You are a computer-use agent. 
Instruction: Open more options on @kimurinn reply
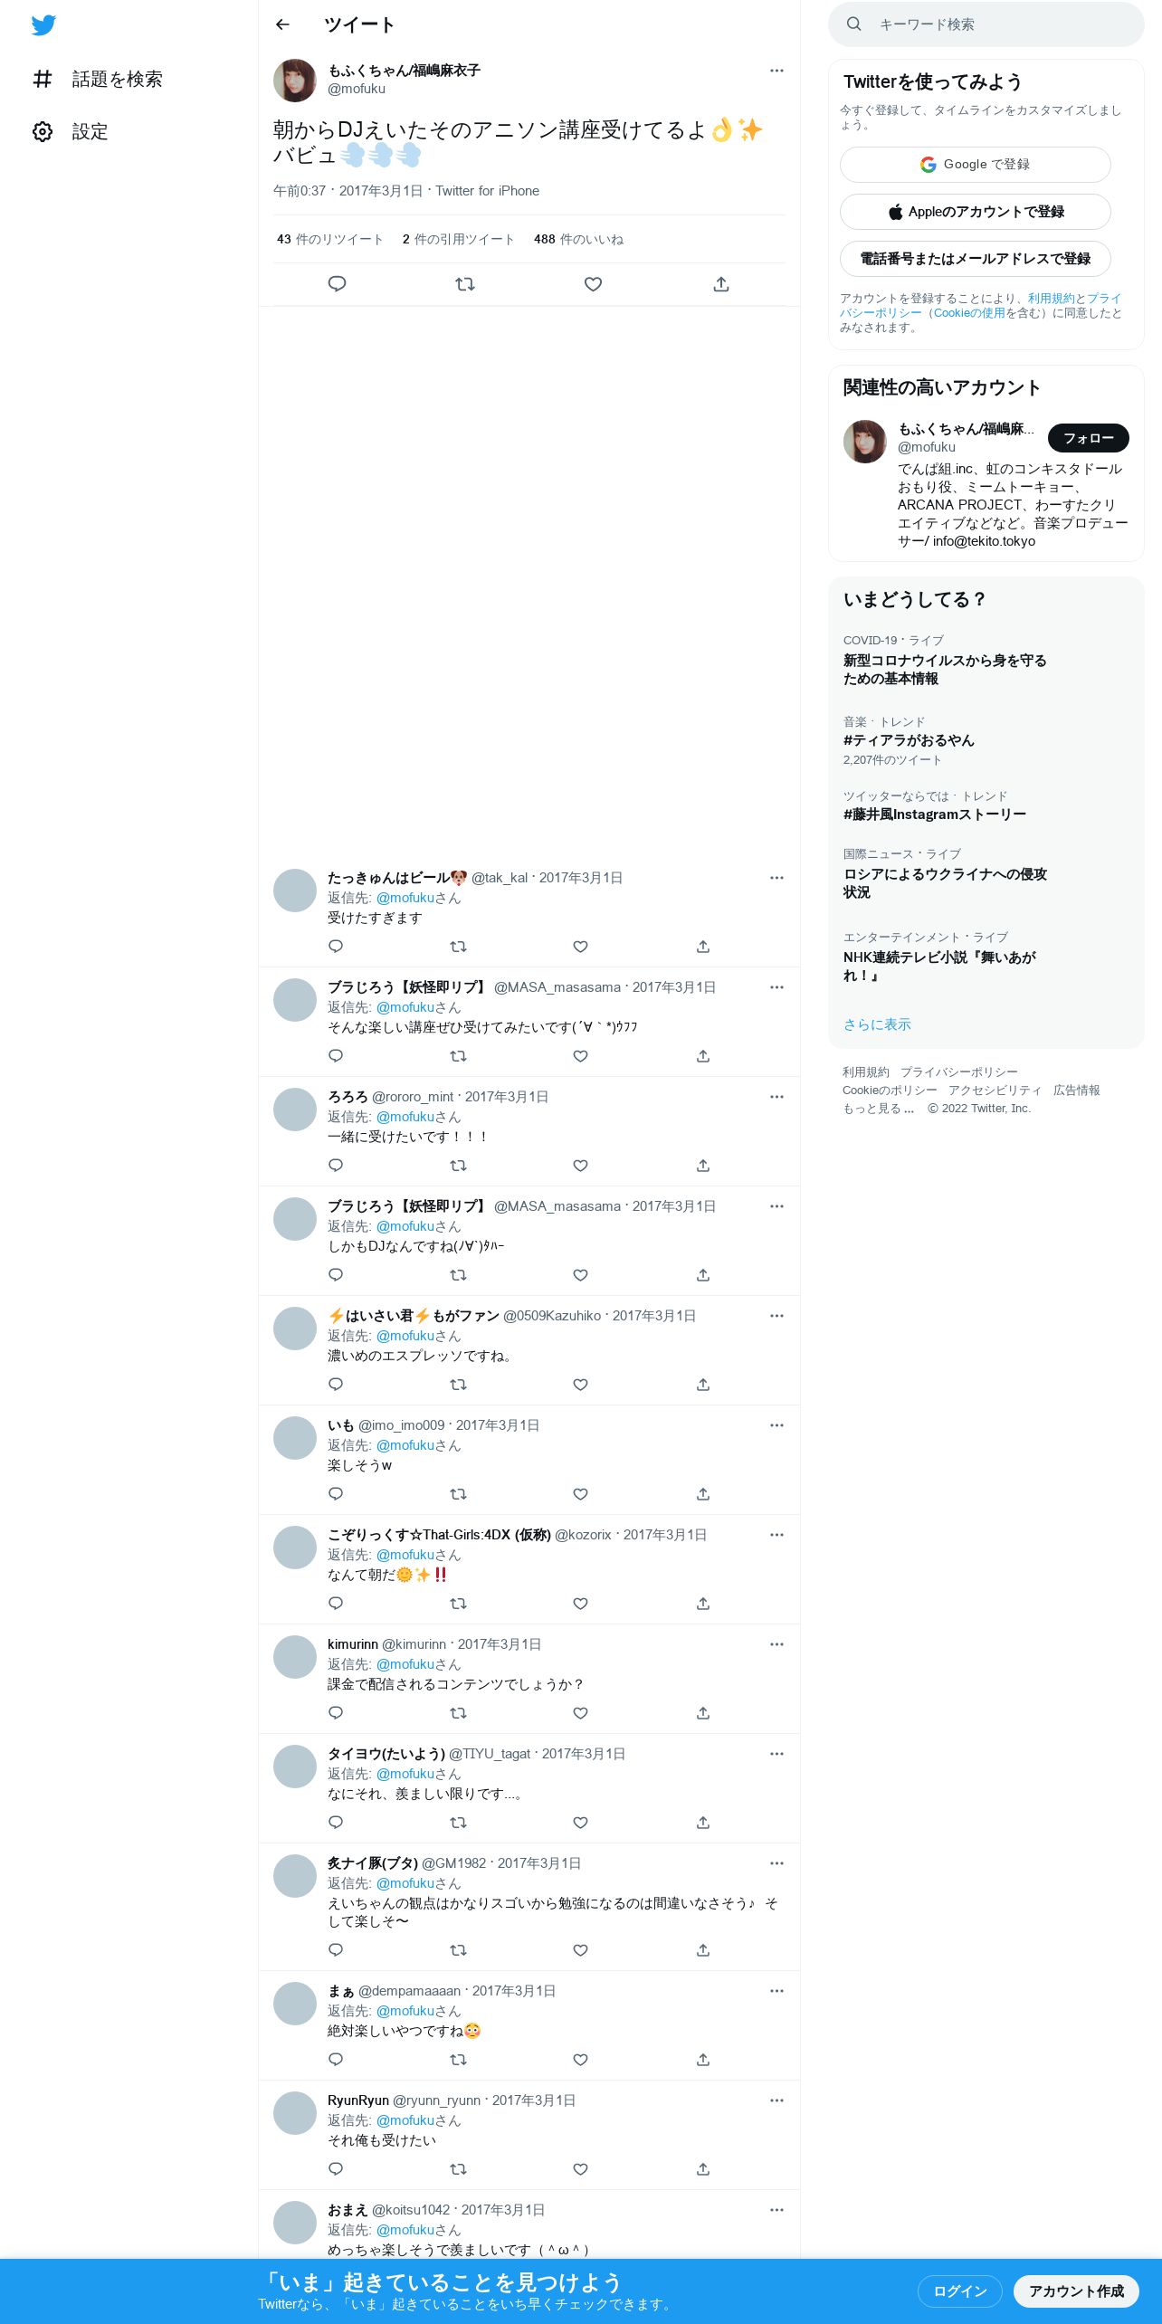point(776,1644)
